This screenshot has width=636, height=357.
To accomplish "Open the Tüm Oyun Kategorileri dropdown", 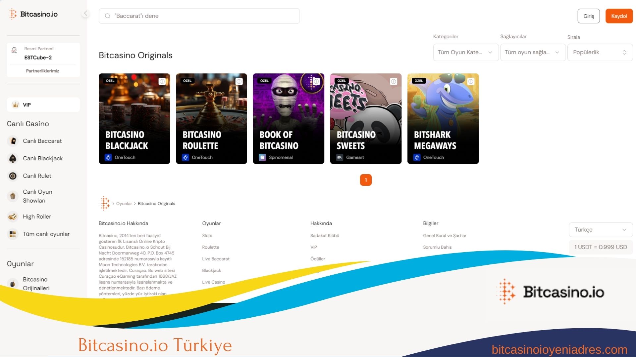I will click(x=466, y=52).
